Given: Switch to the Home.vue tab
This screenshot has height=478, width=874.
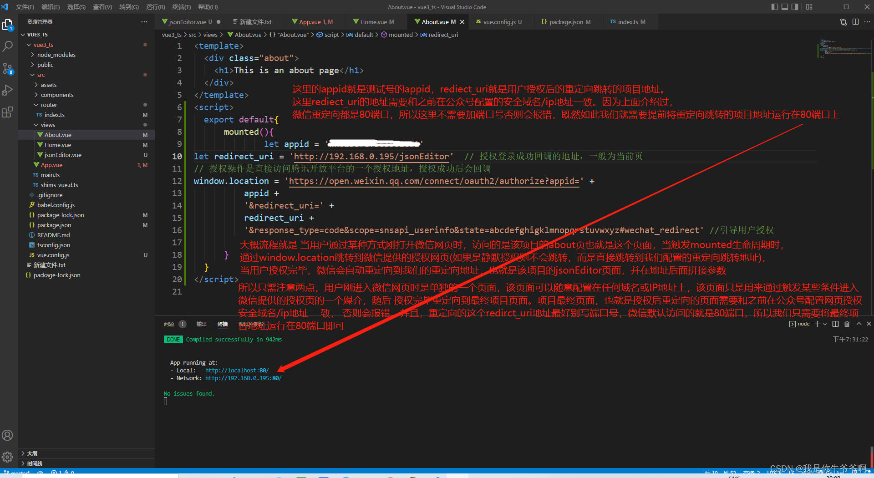Looking at the screenshot, I should pos(377,22).
